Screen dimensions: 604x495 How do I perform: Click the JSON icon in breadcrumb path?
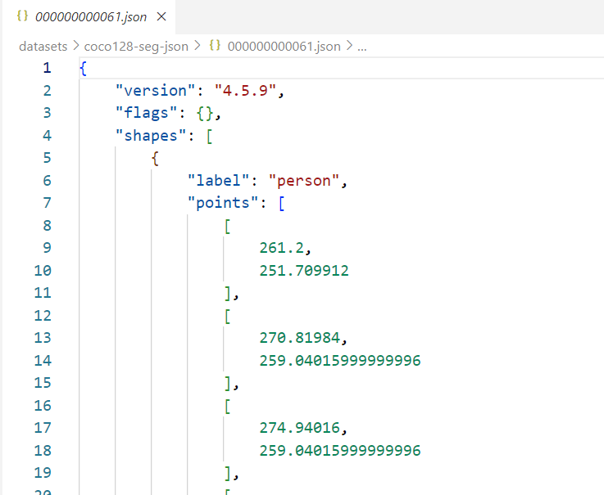coord(215,46)
